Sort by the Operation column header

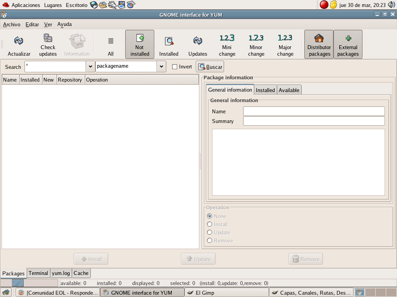coord(142,80)
